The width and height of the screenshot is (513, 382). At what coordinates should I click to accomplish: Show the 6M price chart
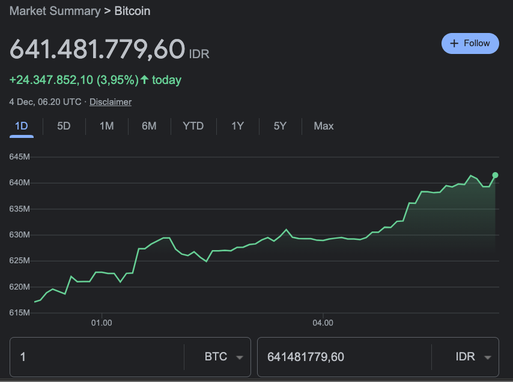(149, 126)
